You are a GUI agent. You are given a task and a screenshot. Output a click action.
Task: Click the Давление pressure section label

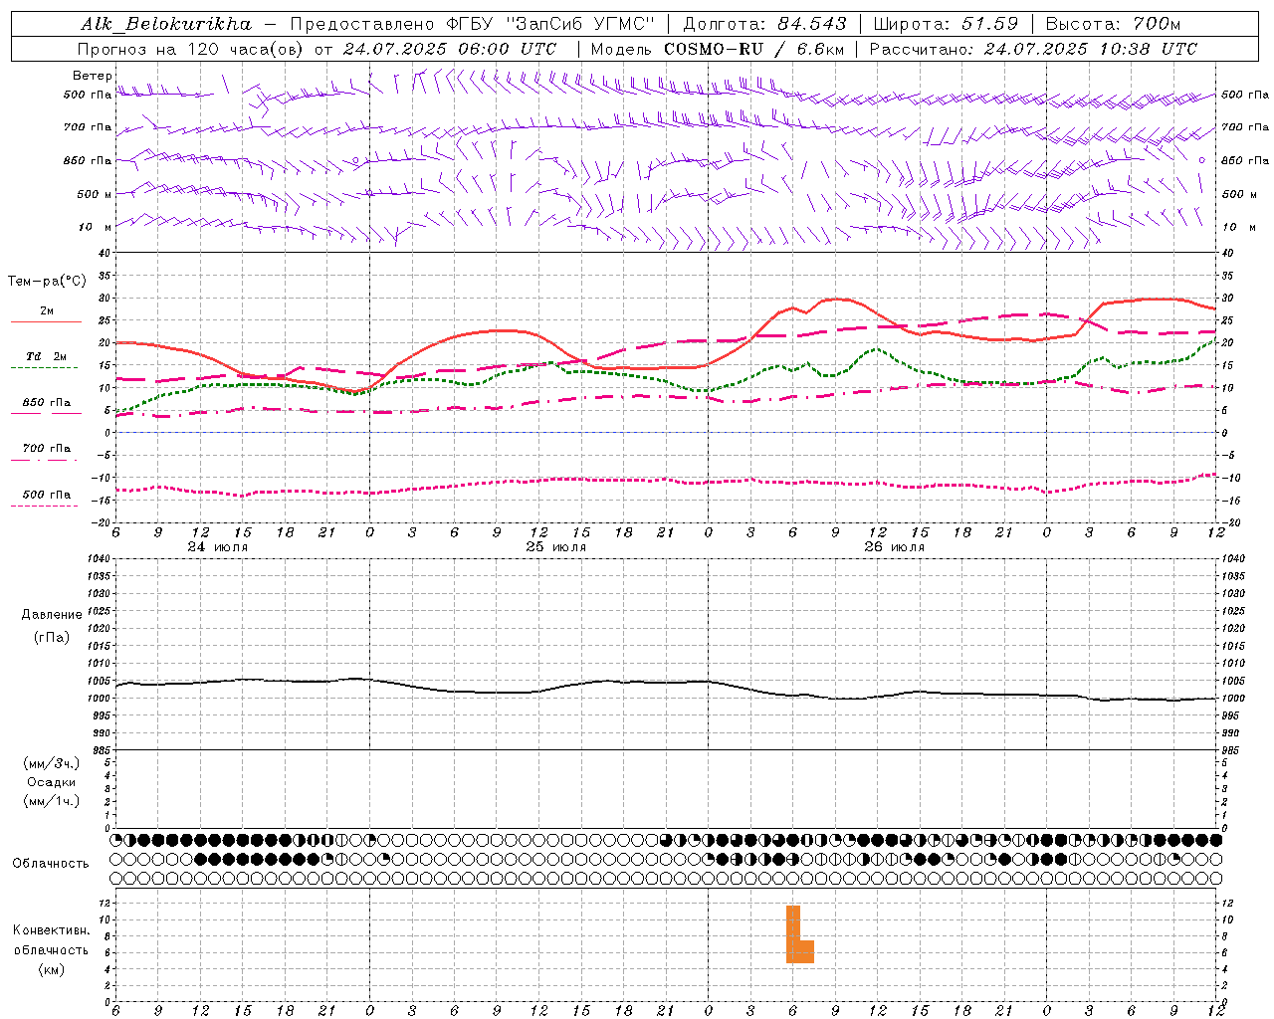coord(52,615)
